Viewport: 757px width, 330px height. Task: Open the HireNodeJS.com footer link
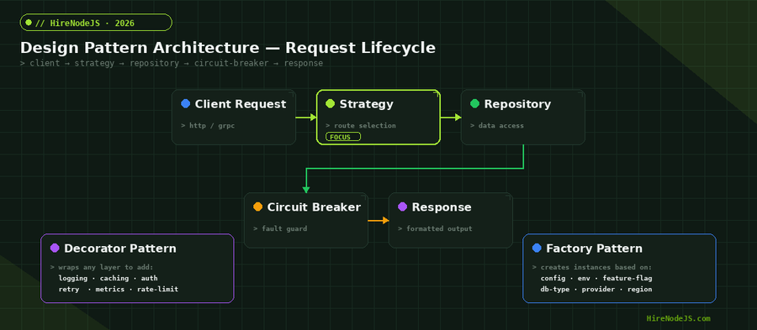click(x=678, y=318)
